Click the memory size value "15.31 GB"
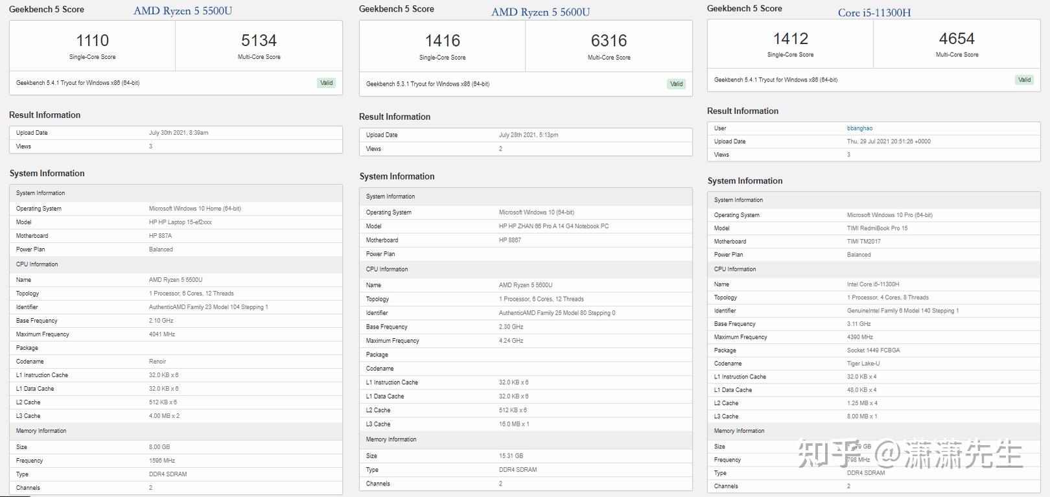The height and width of the screenshot is (497, 1050). [x=511, y=456]
